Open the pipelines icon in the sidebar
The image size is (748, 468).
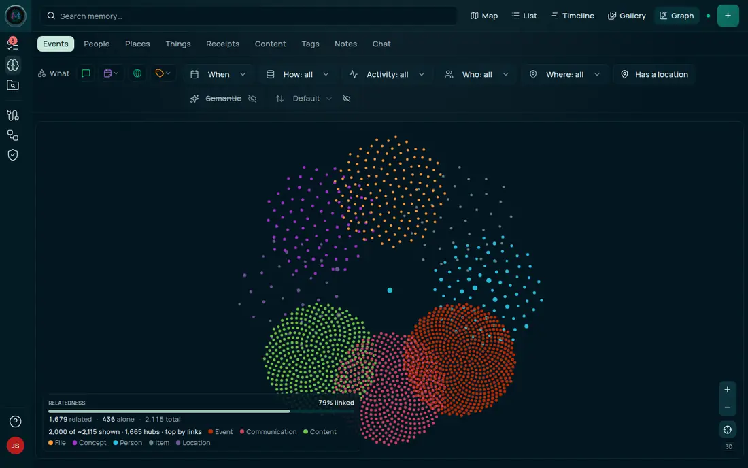(x=13, y=115)
